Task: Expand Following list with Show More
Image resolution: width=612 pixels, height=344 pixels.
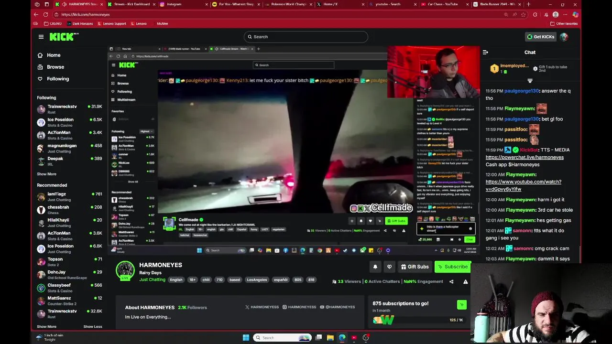Action: point(46,174)
